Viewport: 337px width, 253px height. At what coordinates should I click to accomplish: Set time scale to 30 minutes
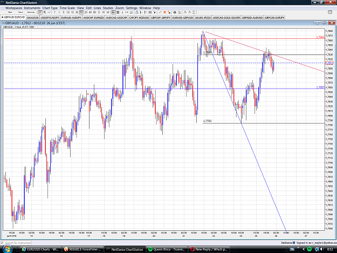coord(77,12)
